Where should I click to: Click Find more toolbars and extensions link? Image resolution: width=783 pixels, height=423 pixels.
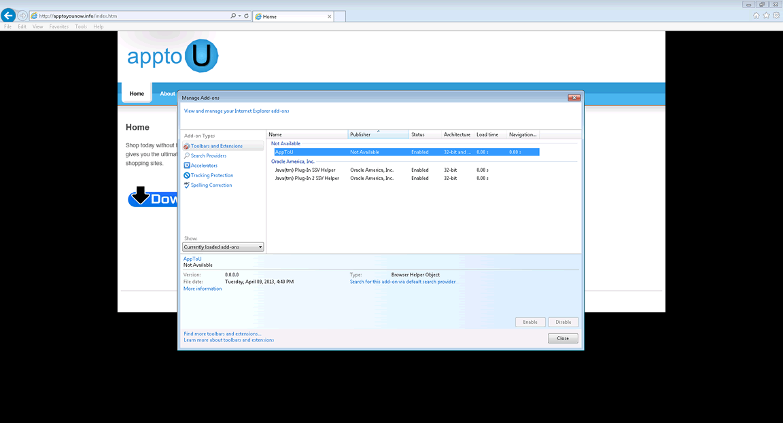pyautogui.click(x=222, y=334)
